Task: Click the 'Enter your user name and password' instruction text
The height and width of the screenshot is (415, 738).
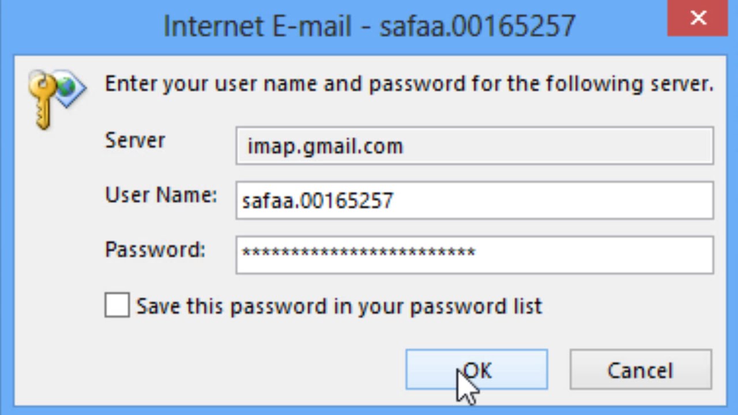Action: 409,84
